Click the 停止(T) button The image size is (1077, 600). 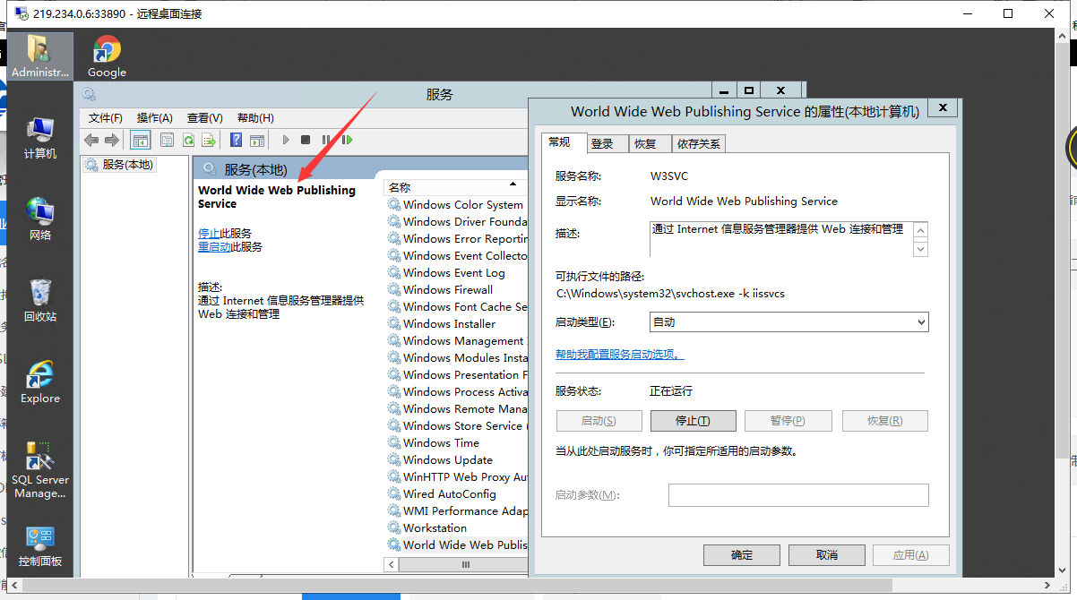pos(693,421)
